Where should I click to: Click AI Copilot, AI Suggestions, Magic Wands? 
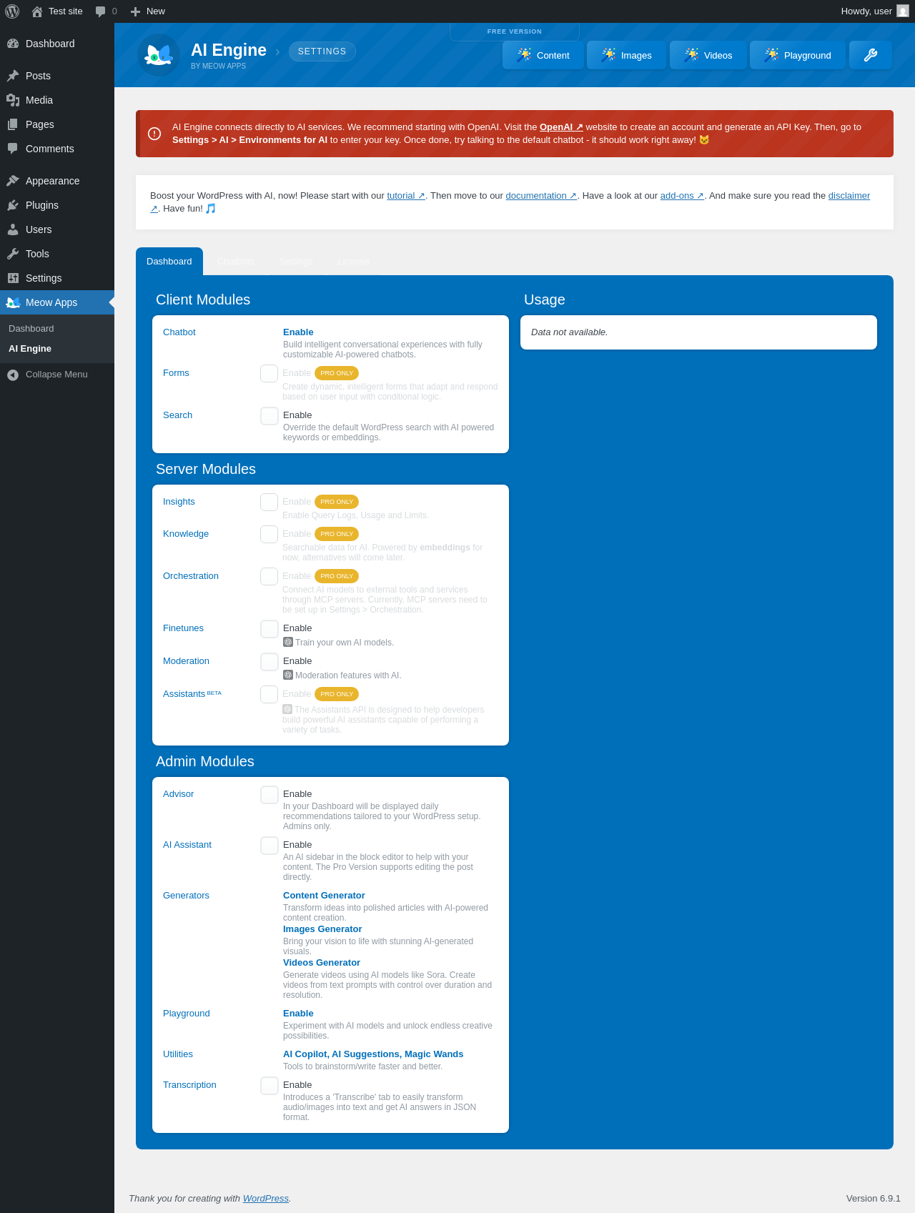(x=373, y=1054)
